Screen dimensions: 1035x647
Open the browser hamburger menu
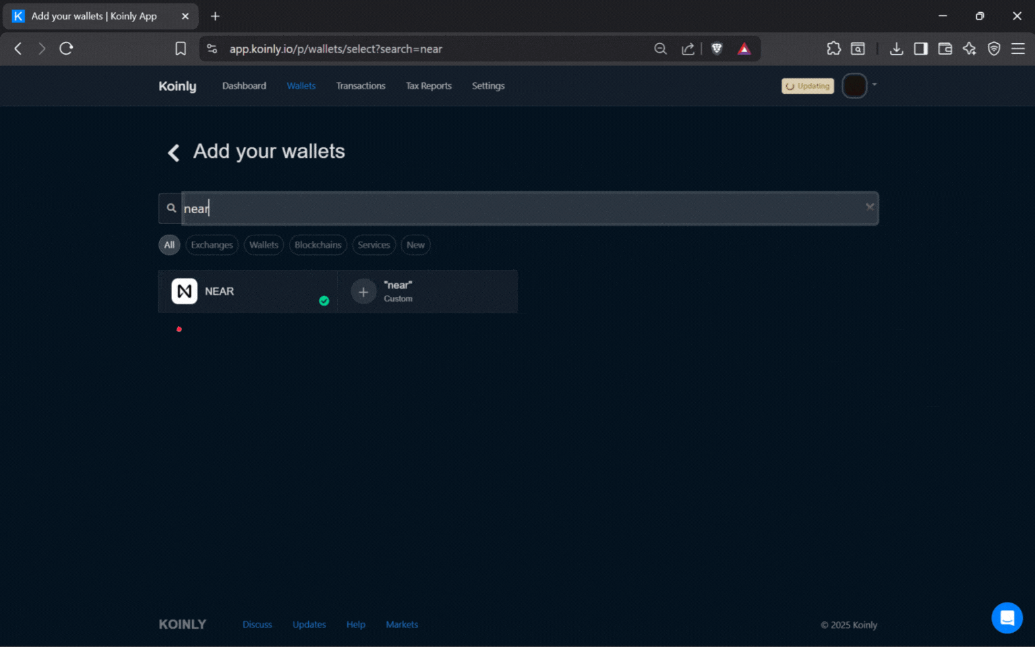pyautogui.click(x=1019, y=48)
